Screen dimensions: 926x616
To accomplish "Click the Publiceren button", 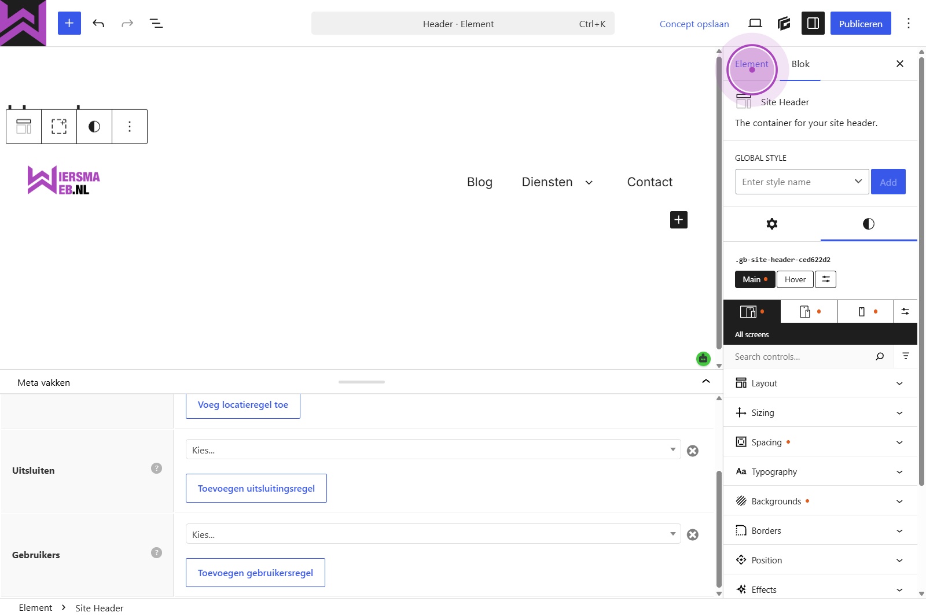I will point(861,23).
